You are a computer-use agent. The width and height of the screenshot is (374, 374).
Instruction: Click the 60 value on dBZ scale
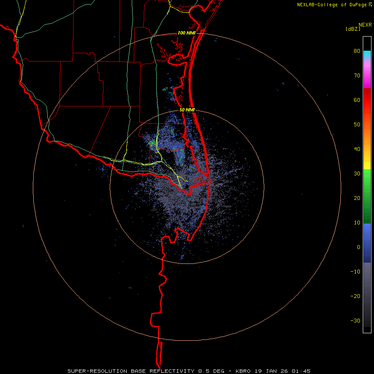coord(357,100)
